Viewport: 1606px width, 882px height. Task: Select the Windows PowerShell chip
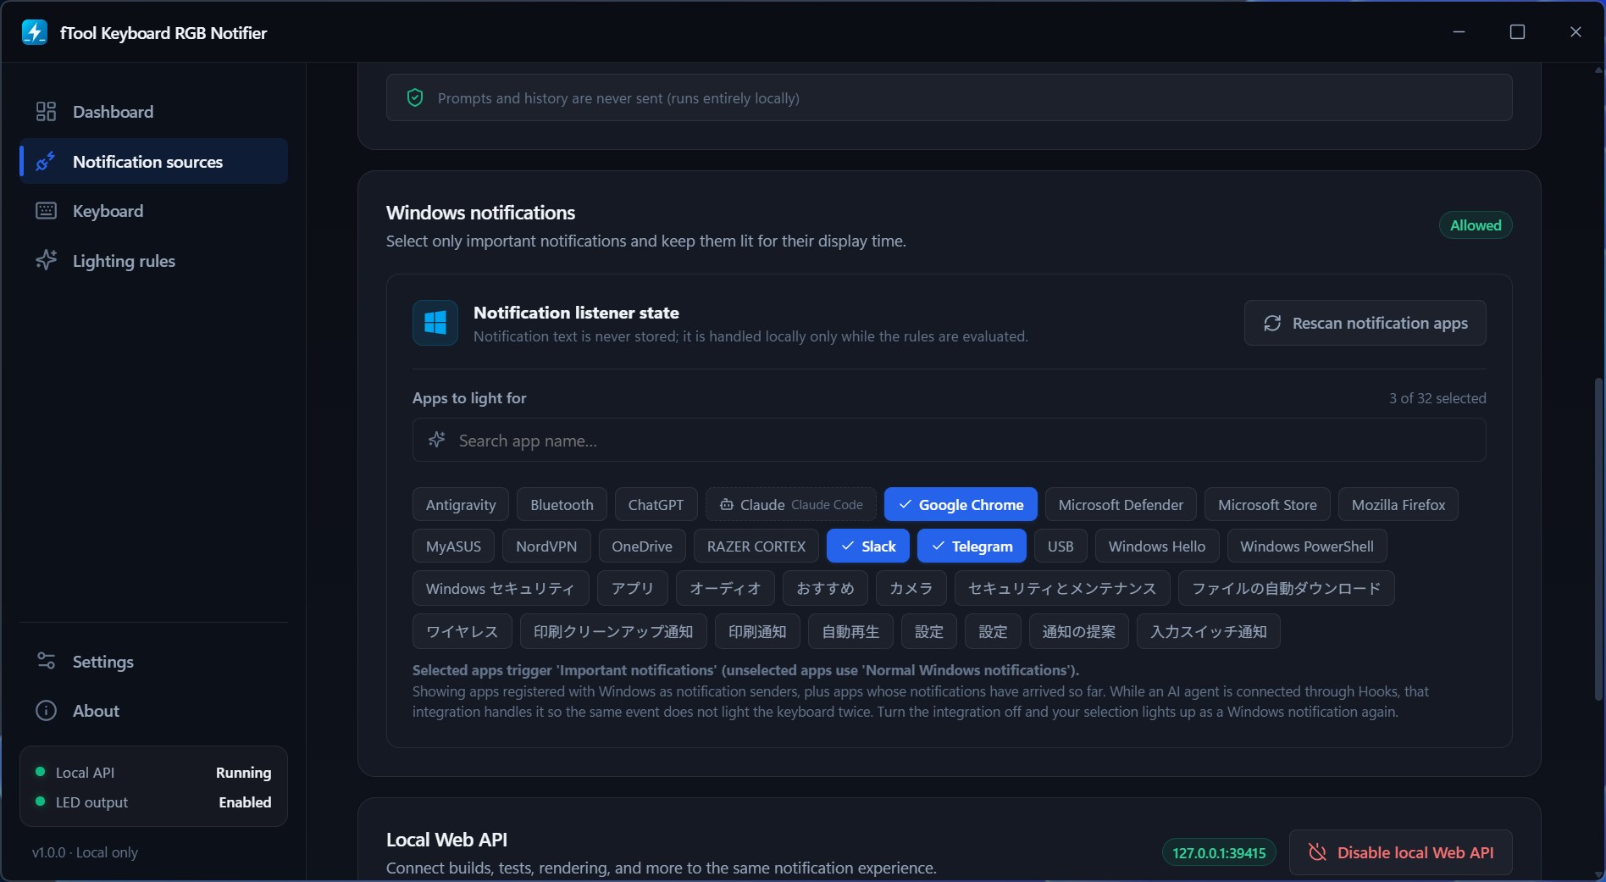(x=1307, y=546)
